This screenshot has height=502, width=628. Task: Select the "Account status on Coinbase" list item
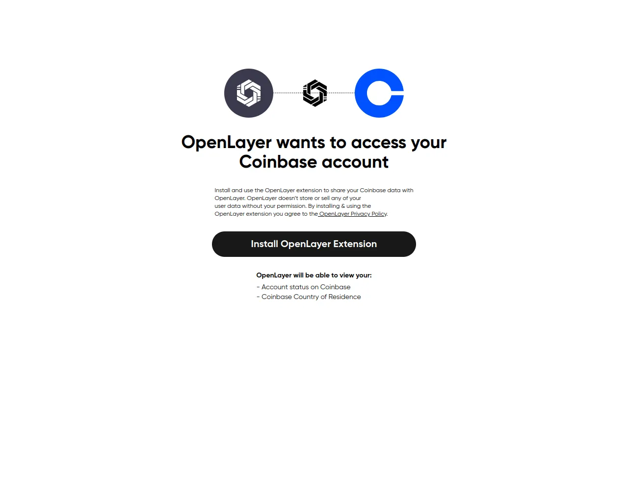(x=304, y=287)
